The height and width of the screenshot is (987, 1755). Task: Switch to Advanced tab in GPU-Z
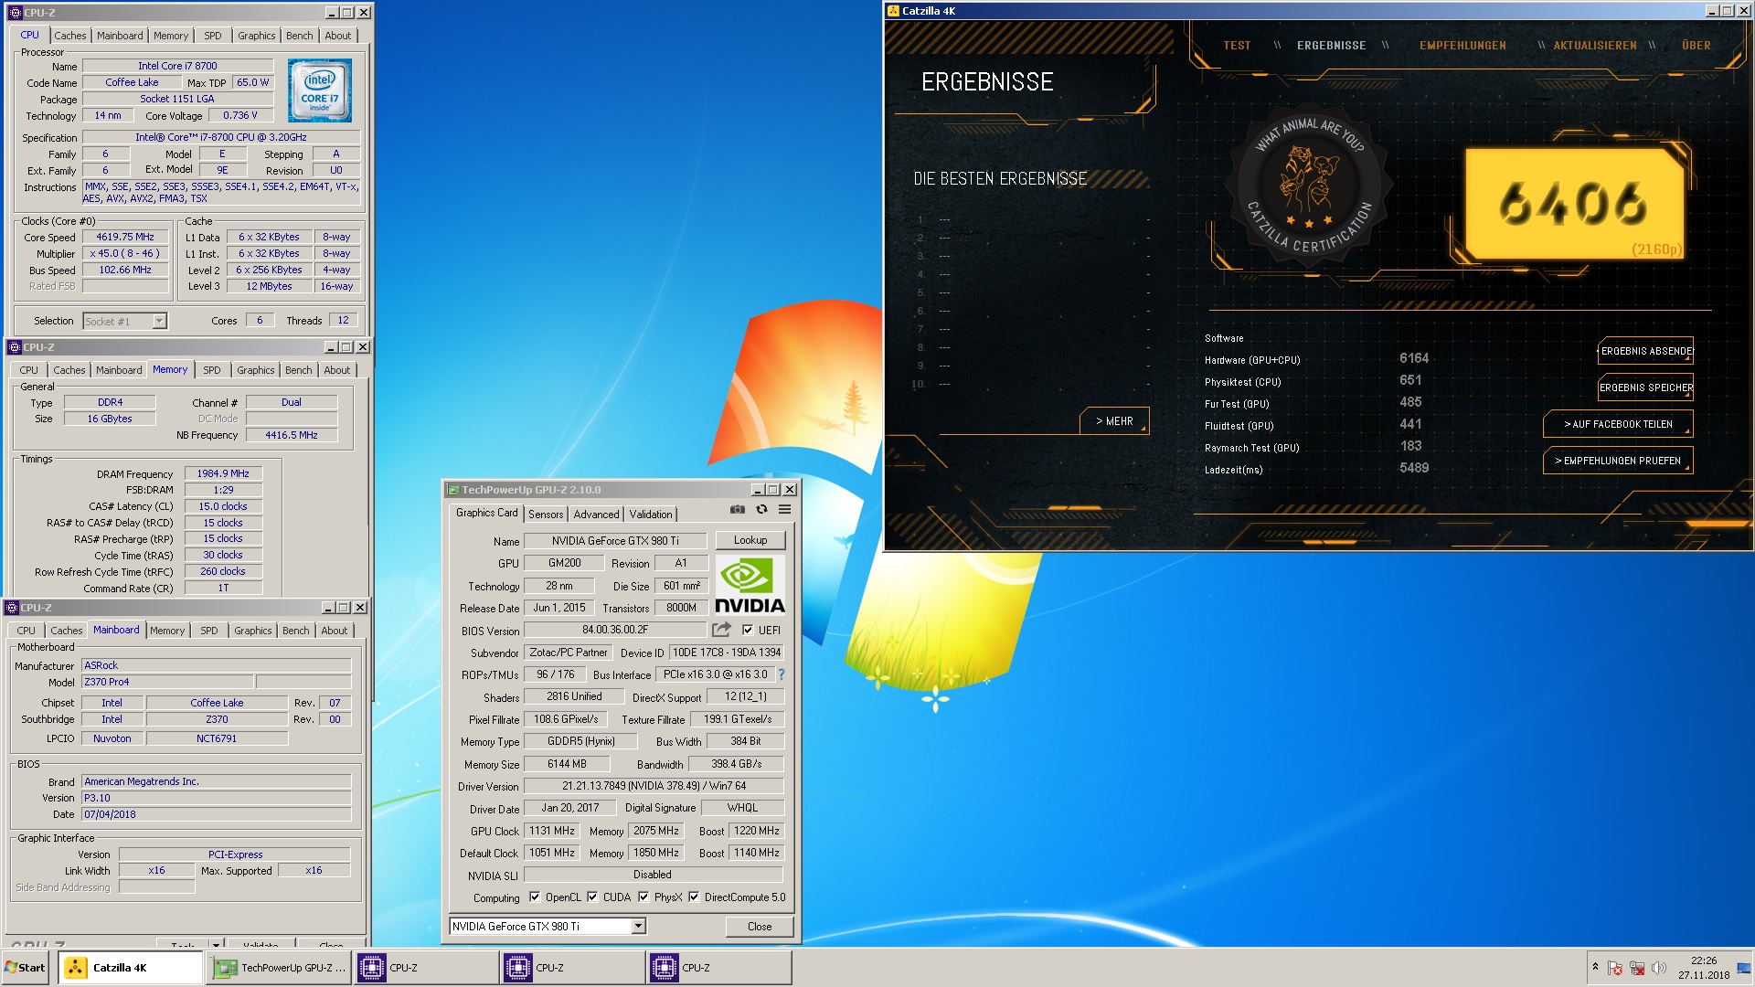pyautogui.click(x=596, y=515)
